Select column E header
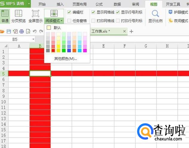Image resolution: width=189 pixels, height=148 pixels. point(104,46)
